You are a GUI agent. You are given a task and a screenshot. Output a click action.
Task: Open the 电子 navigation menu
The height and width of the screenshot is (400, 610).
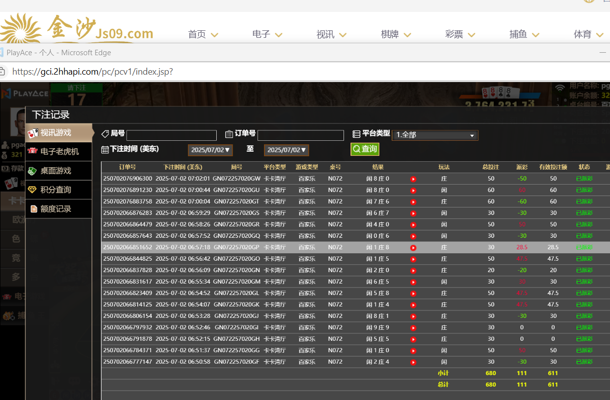267,34
